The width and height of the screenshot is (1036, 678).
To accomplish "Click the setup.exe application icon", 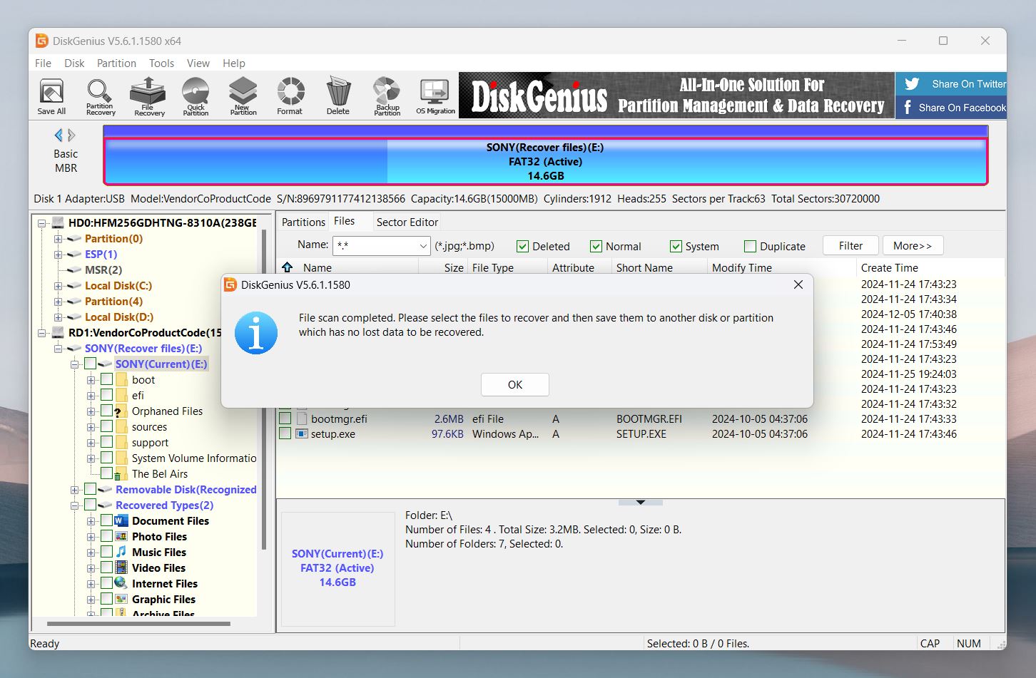I will 302,433.
